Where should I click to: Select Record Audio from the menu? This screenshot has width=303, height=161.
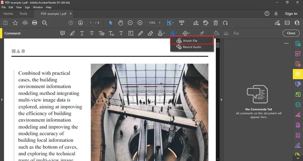[x=192, y=47]
